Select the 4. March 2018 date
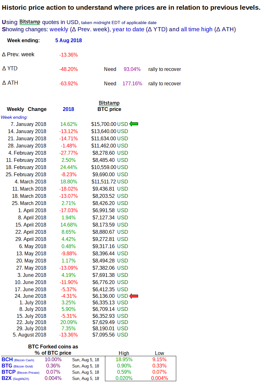This screenshot has width=264, height=384. tap(30, 182)
